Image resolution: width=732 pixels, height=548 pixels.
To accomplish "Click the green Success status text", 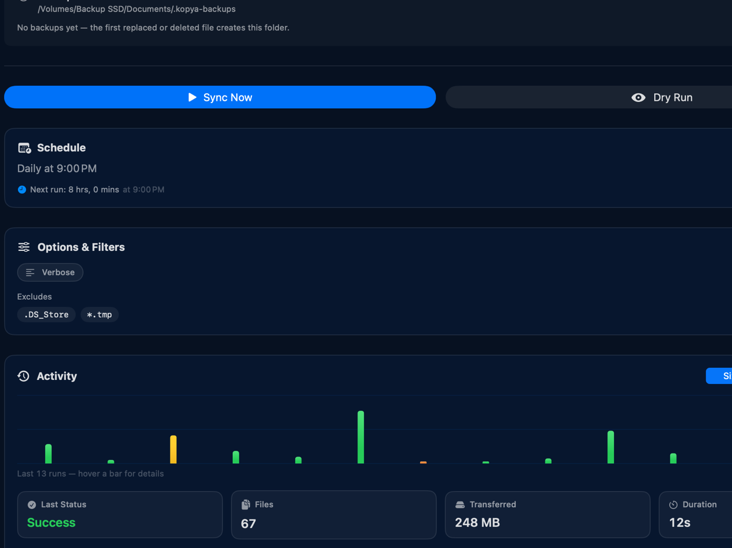I will [x=51, y=523].
